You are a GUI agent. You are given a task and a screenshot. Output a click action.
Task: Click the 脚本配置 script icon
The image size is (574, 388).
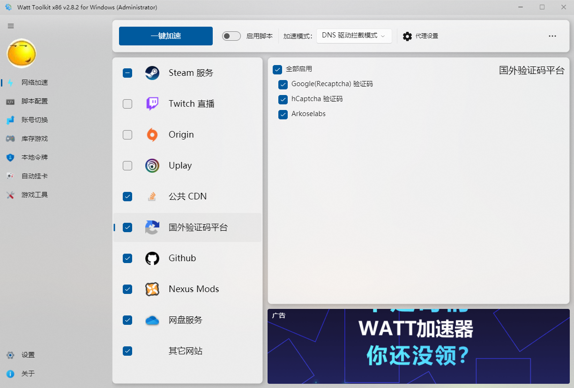[x=10, y=101]
